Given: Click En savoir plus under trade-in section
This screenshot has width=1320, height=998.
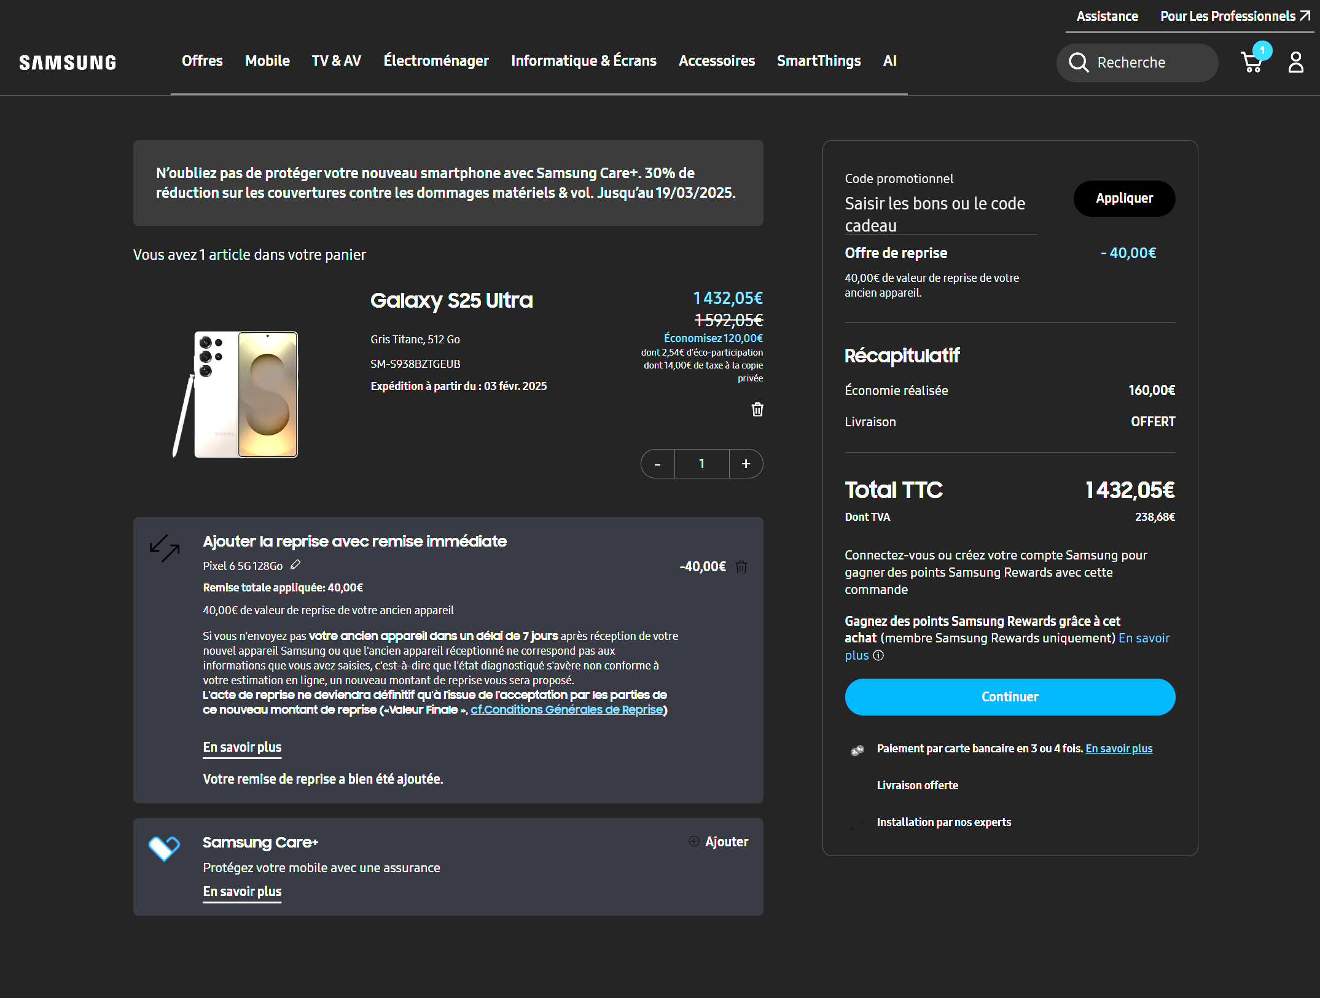Looking at the screenshot, I should (242, 747).
